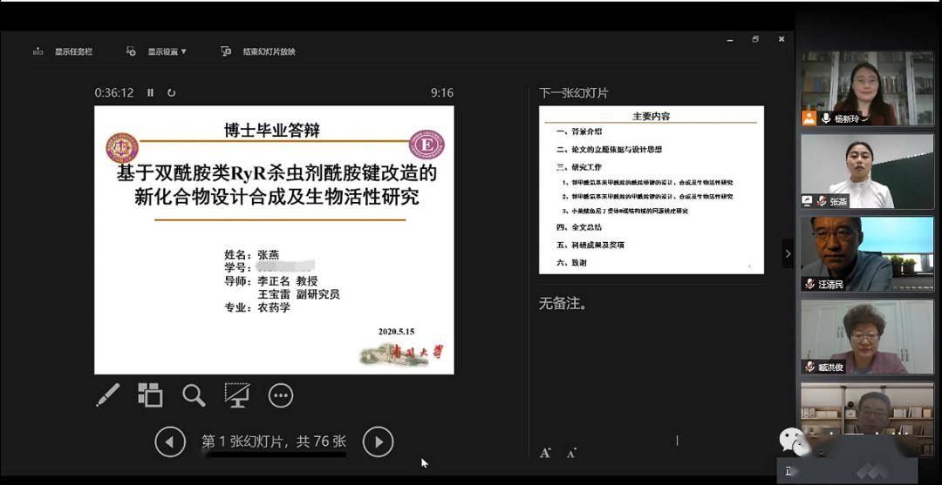Click the muted mic icon beside 崔洪俊
942x485 pixels.
(809, 367)
